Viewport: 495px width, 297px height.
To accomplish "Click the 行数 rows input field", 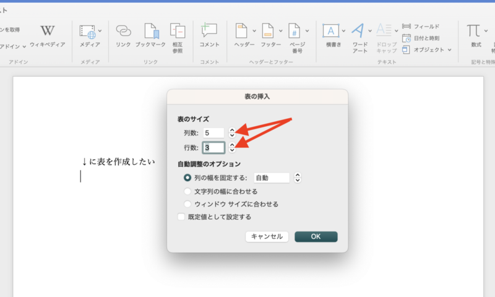I will (213, 147).
